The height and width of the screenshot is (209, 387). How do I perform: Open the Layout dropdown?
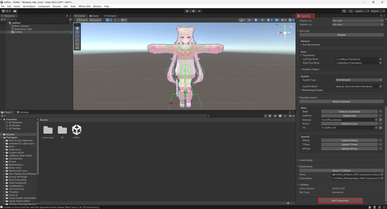click(x=377, y=11)
